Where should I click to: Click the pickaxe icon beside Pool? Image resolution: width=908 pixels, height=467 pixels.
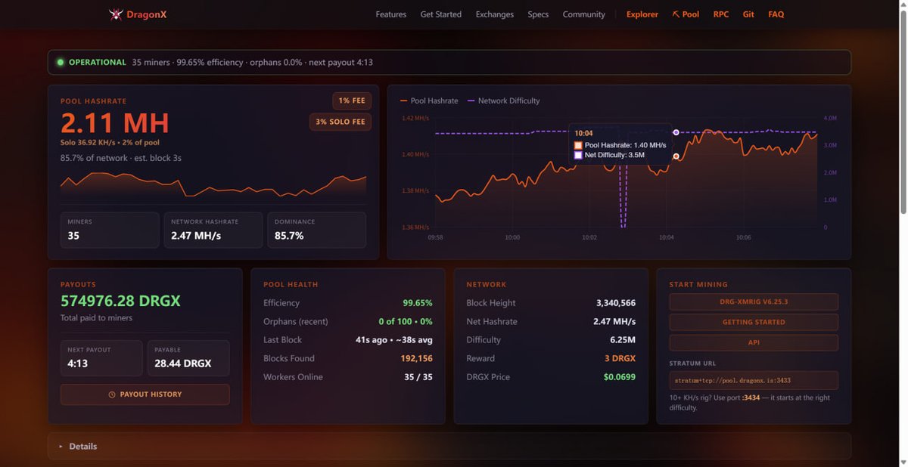tap(676, 14)
